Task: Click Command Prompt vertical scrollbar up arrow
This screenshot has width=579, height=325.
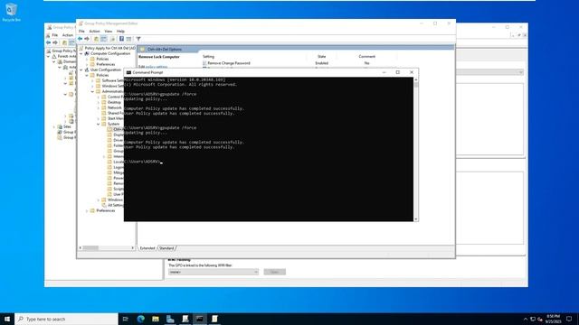Action: coord(416,79)
